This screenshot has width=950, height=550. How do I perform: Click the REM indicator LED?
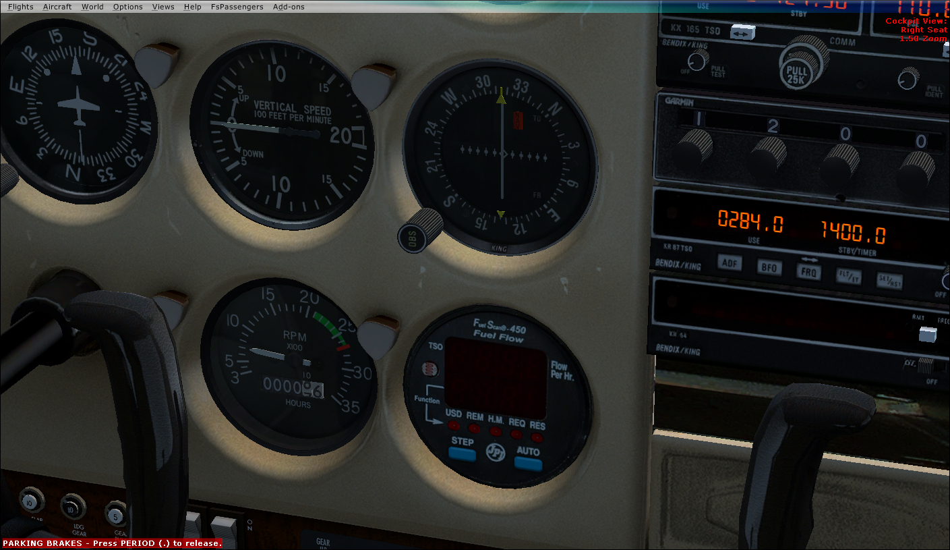click(475, 428)
